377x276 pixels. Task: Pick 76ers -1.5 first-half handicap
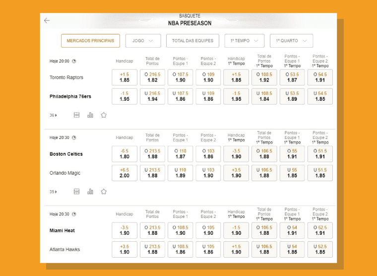click(x=236, y=96)
